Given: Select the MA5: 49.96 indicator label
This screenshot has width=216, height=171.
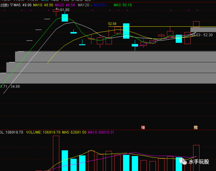Looking at the screenshot, I should coord(23,5).
